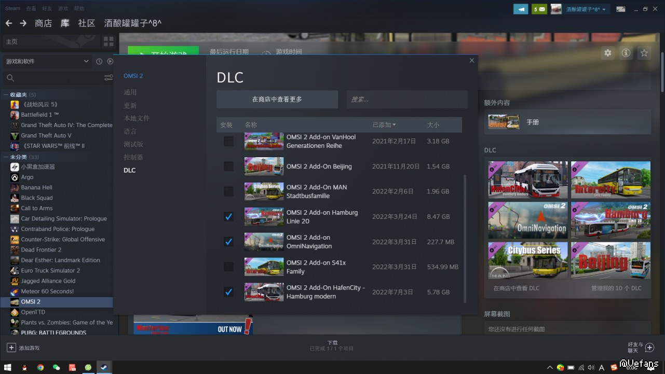Uncheck OmniNavigation install checkbox
Viewport: 665px width, 374px height.
point(228,242)
